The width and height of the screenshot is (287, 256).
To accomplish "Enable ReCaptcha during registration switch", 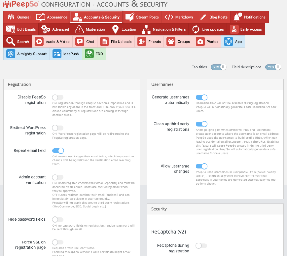I will (x=201, y=246).
